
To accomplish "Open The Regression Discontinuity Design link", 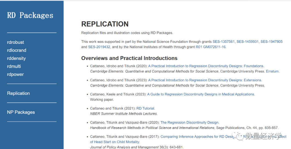I will pyautogui.click(x=190, y=123).
